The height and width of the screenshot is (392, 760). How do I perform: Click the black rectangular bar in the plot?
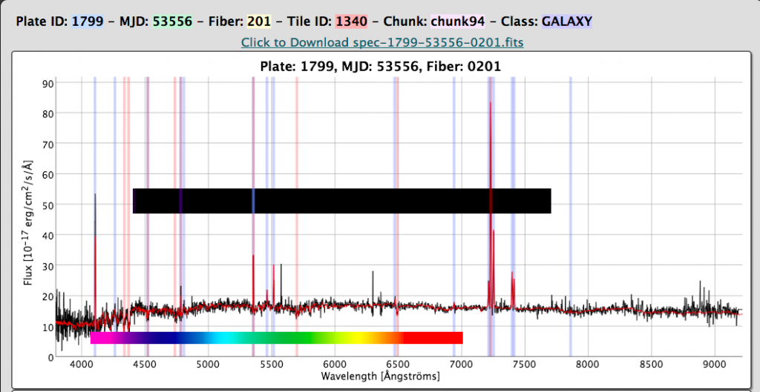[341, 201]
